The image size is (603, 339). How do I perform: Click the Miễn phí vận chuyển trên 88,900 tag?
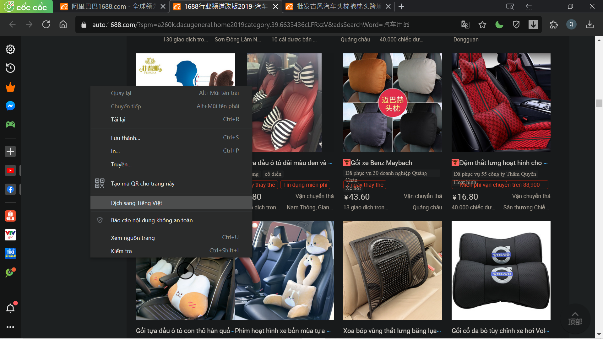pyautogui.click(x=500, y=185)
